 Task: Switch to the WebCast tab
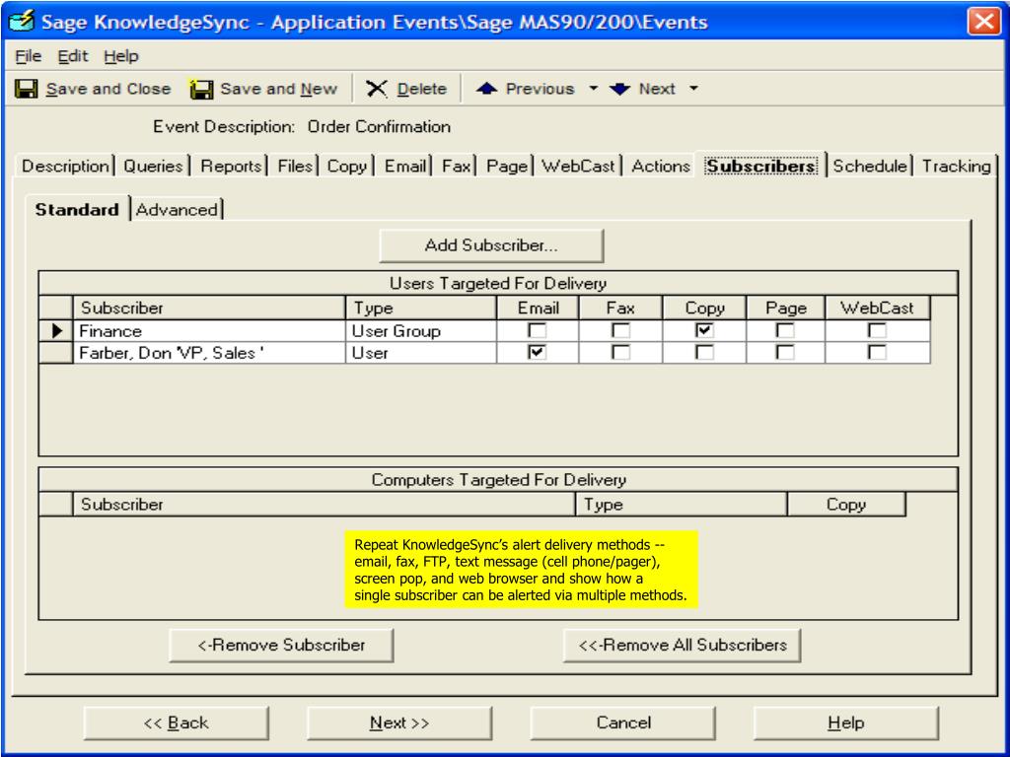pos(578,166)
